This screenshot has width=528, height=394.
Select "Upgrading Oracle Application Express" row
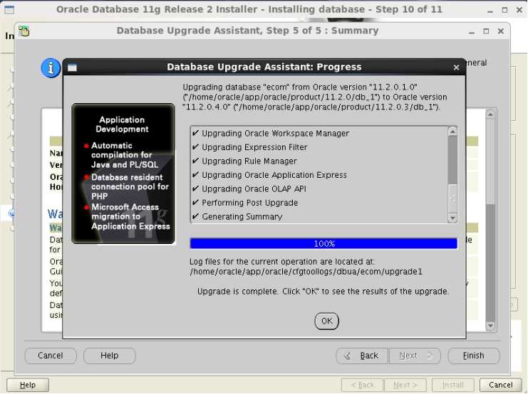tap(319, 175)
